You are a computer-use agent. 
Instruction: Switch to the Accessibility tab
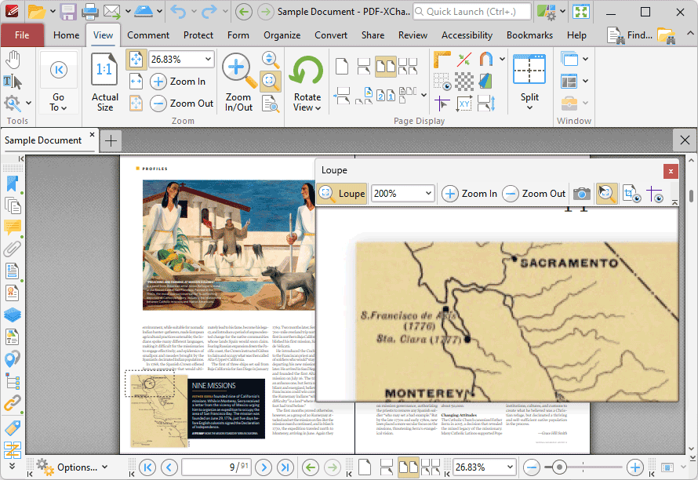[467, 35]
